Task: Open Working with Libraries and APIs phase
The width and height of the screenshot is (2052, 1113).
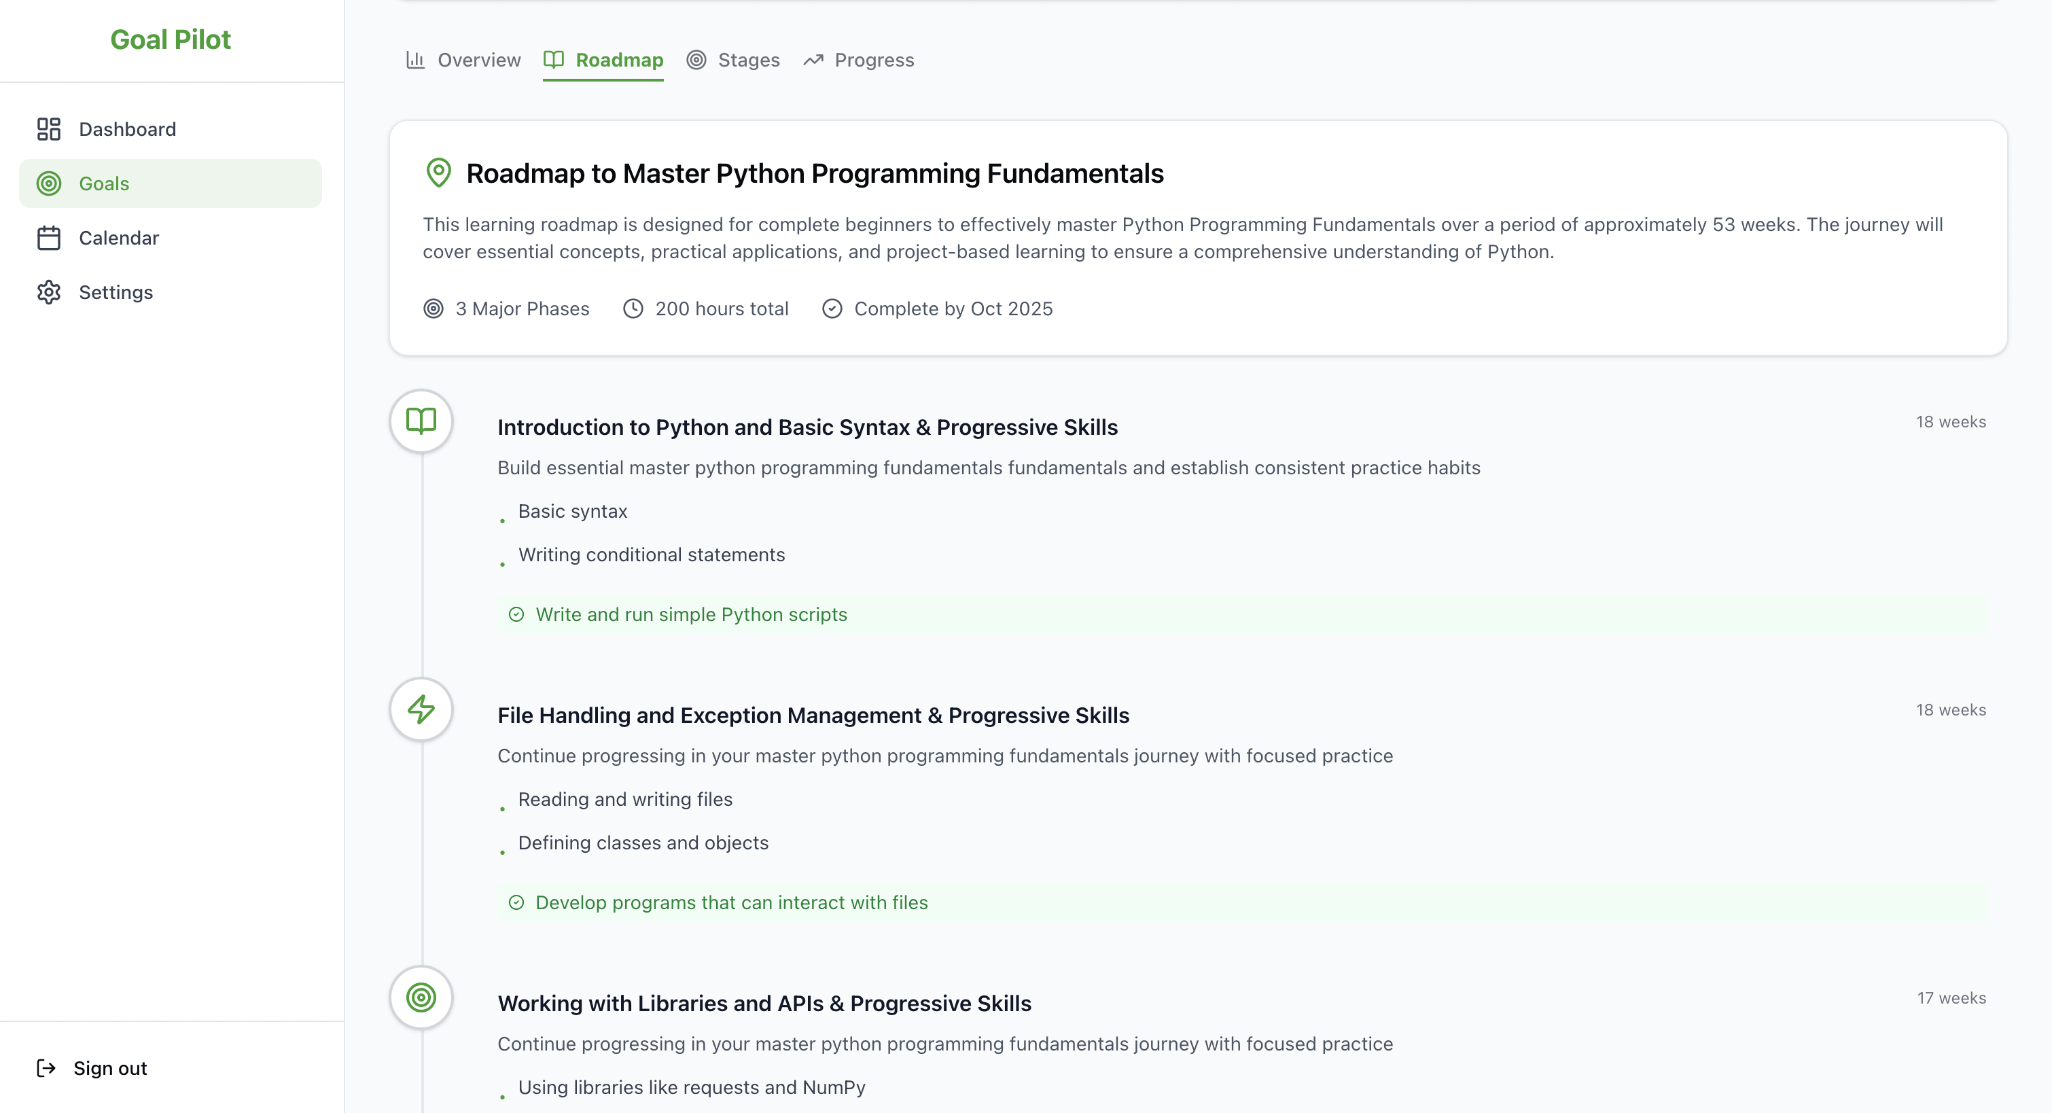Action: pos(764,1003)
